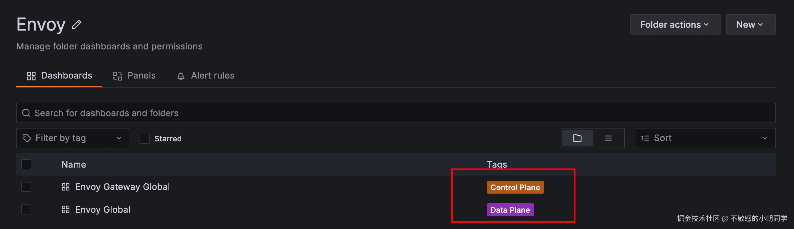The width and height of the screenshot is (794, 229).
Task: Enable the Starred filter checkbox
Action: coord(144,138)
